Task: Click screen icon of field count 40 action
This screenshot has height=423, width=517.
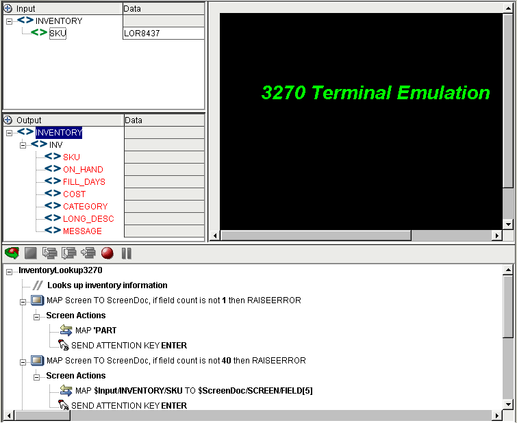Action: (x=37, y=360)
